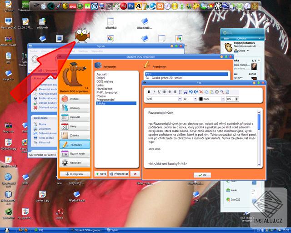Select contact Ivan222 in ICQ
291x233 pixels.
(x=233, y=200)
